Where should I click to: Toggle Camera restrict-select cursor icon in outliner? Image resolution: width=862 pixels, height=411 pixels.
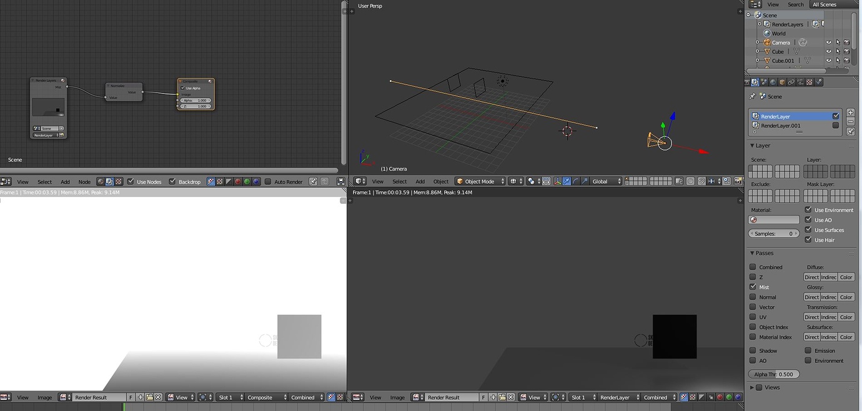(x=838, y=42)
